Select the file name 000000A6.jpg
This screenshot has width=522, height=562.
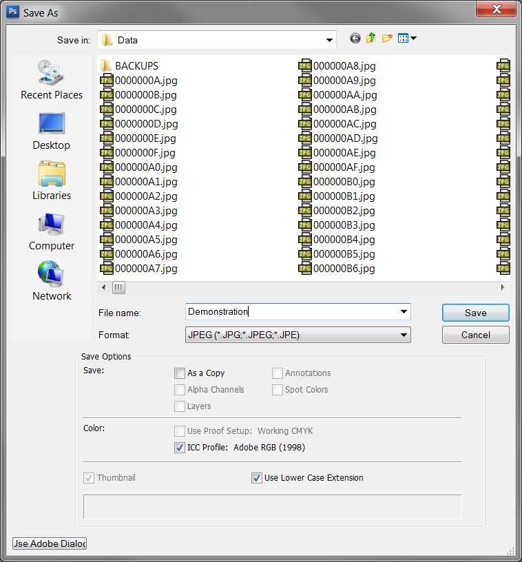coord(146,254)
